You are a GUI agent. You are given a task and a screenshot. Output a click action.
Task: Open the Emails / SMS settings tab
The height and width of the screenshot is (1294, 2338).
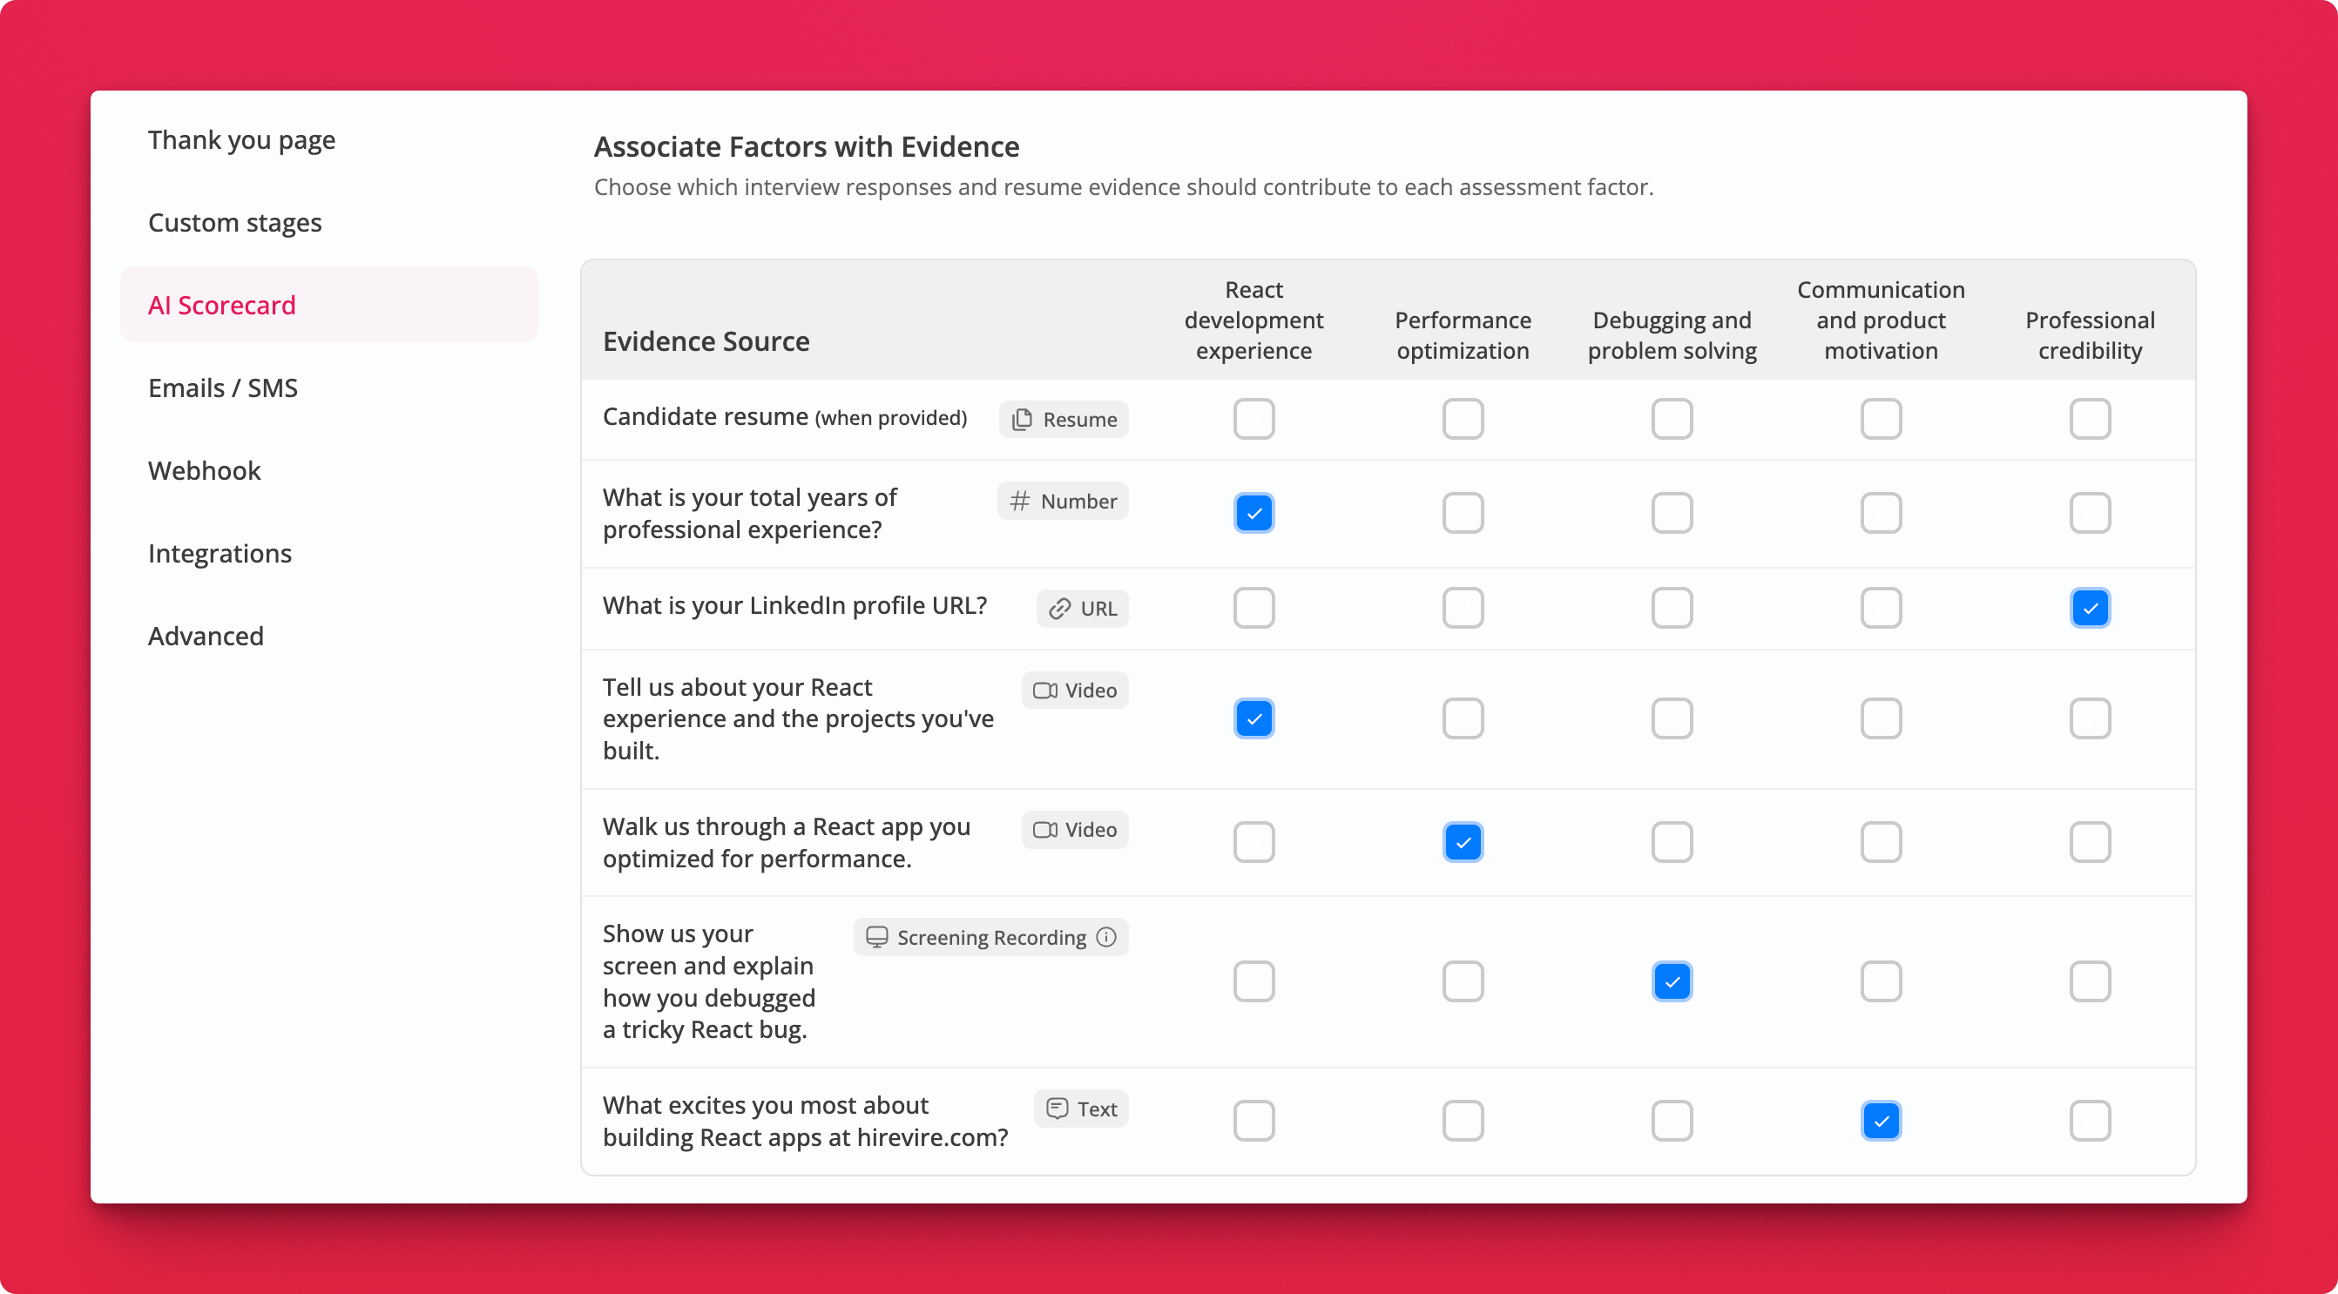(x=222, y=388)
